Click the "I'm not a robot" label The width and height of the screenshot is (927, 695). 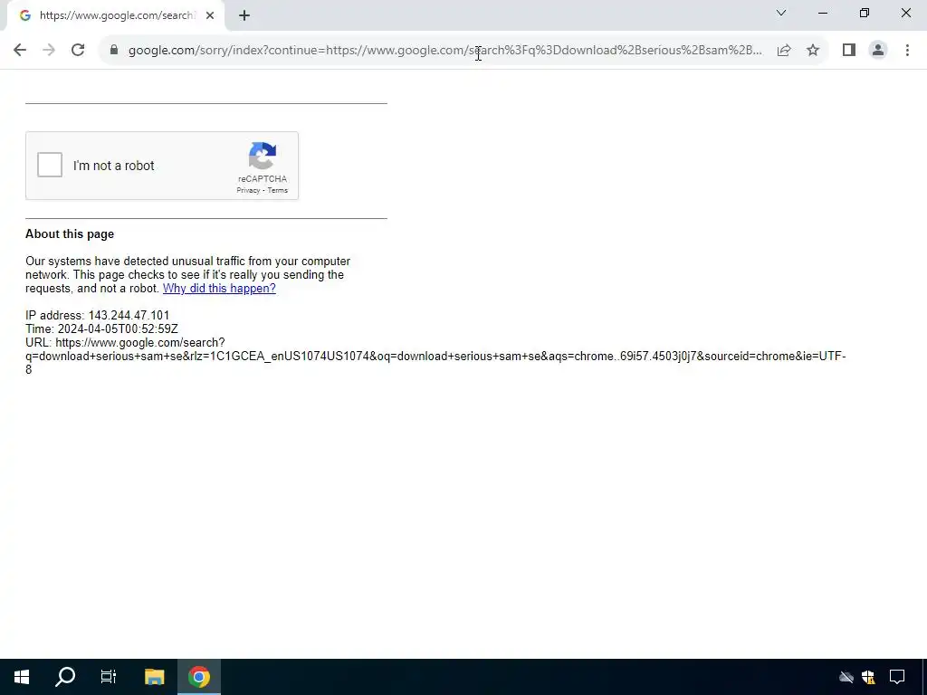pyautogui.click(x=113, y=166)
